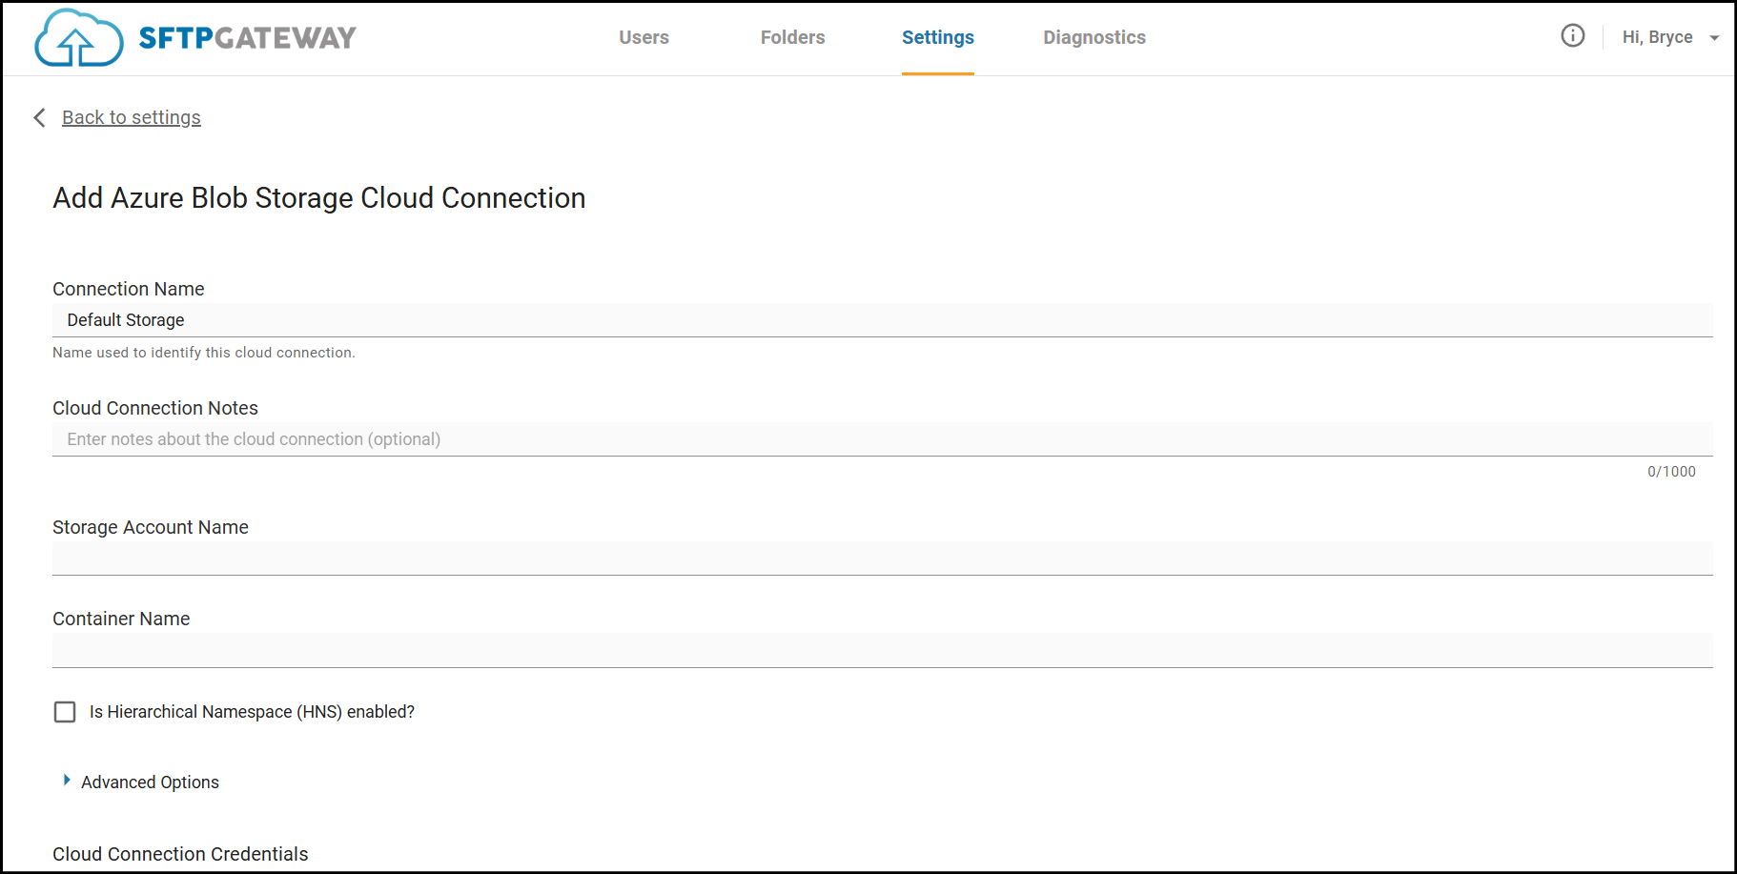
Task: Open the Folders tab
Action: click(792, 37)
